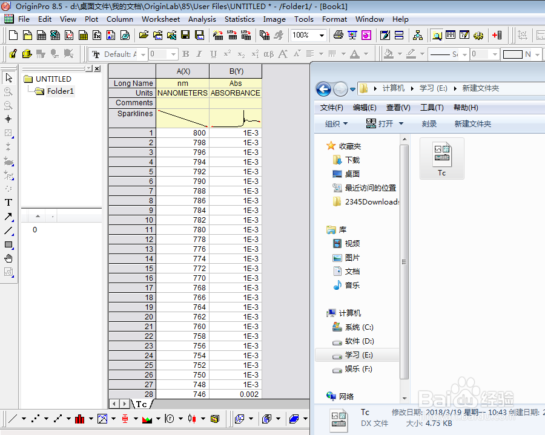Select the Pointer tool in left toolbar

(8, 78)
